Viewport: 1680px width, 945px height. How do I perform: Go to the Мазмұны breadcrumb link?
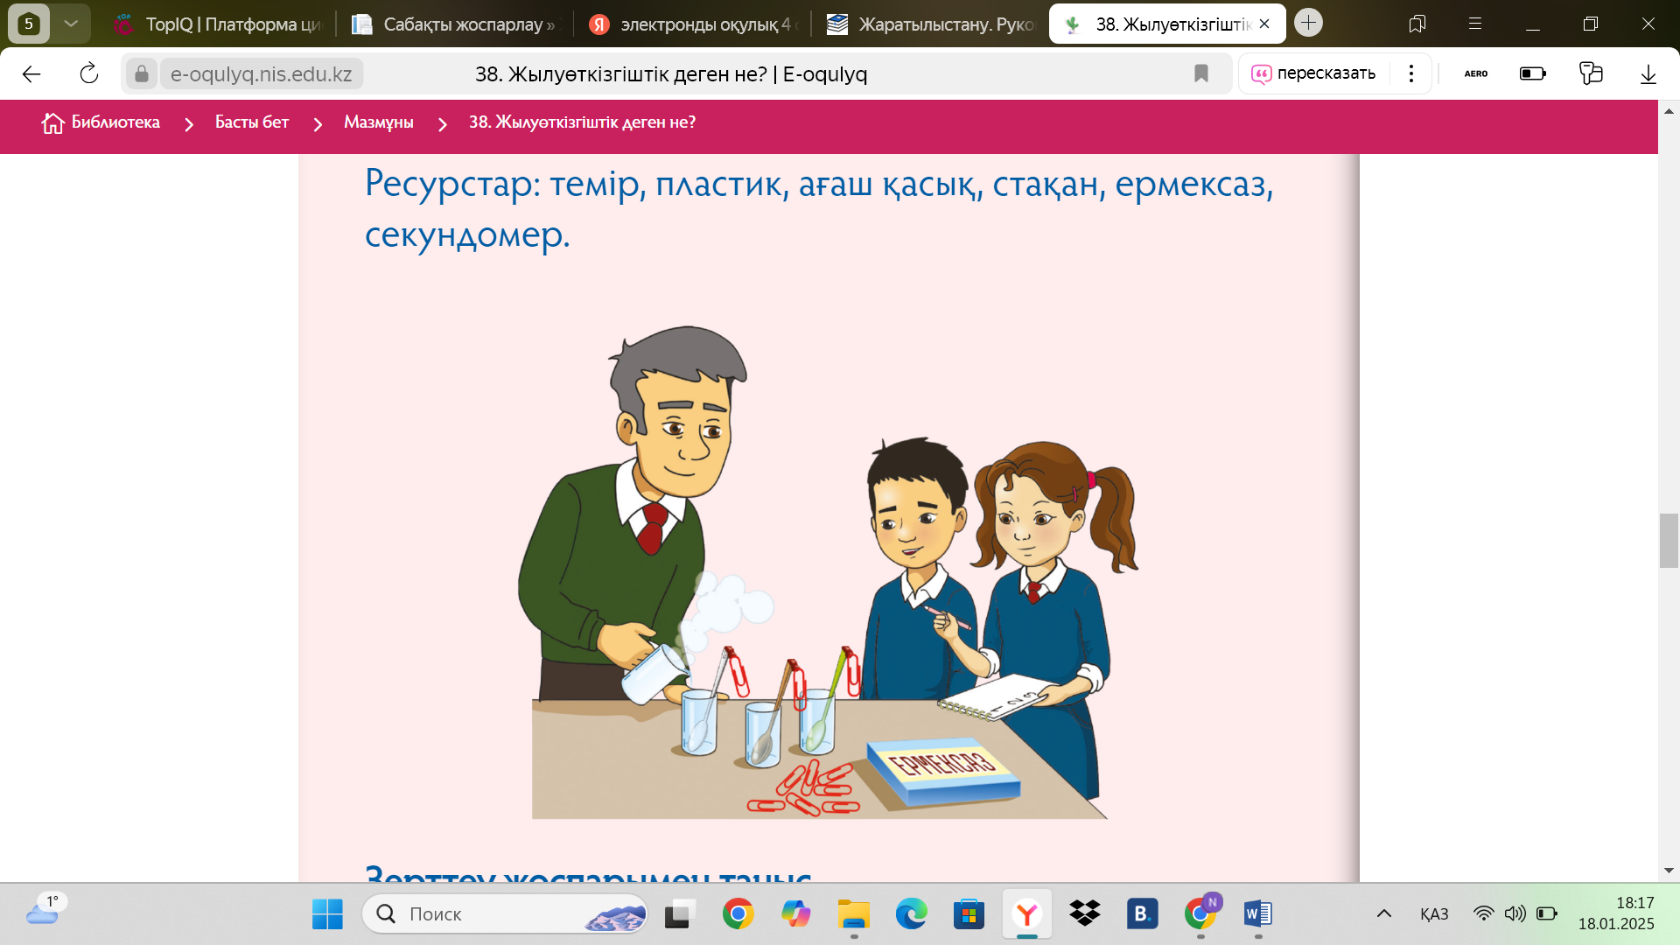pos(378,122)
